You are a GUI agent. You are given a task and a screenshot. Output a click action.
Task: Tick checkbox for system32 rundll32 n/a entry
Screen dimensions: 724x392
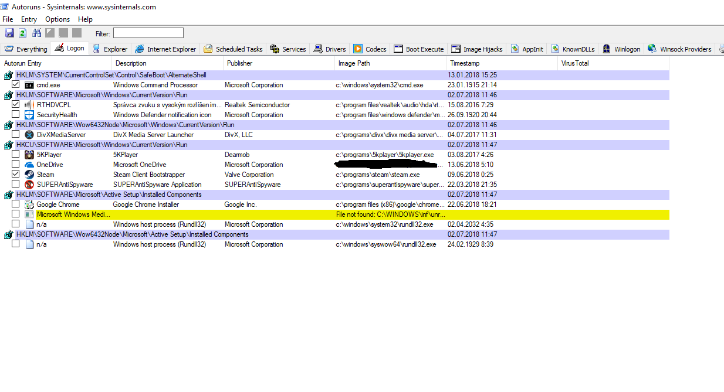(16, 224)
